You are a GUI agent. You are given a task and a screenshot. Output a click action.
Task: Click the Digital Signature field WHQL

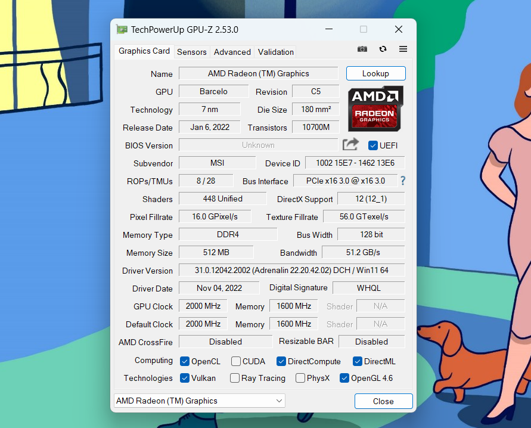369,288
